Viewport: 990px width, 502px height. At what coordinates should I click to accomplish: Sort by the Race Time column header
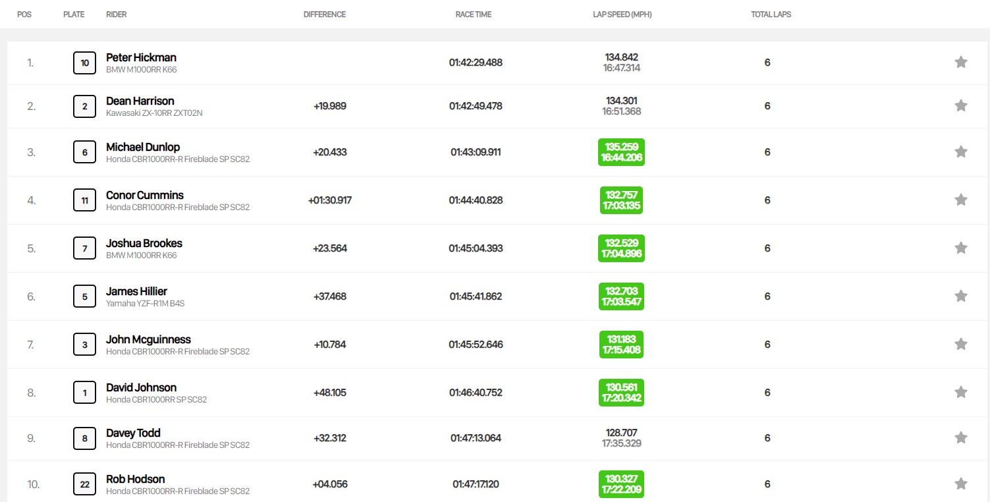pos(473,14)
